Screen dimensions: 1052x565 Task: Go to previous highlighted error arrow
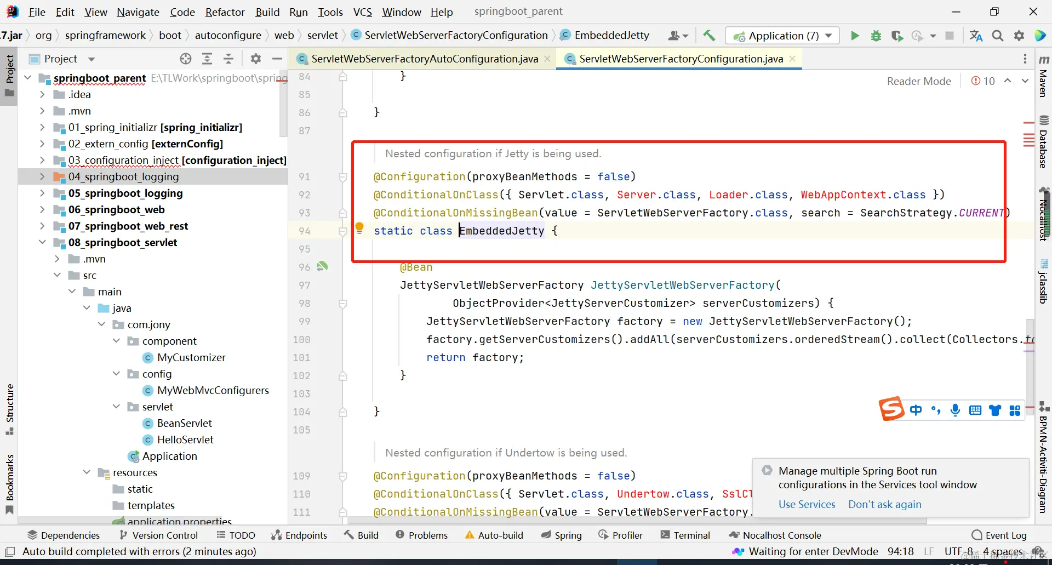click(x=1008, y=81)
